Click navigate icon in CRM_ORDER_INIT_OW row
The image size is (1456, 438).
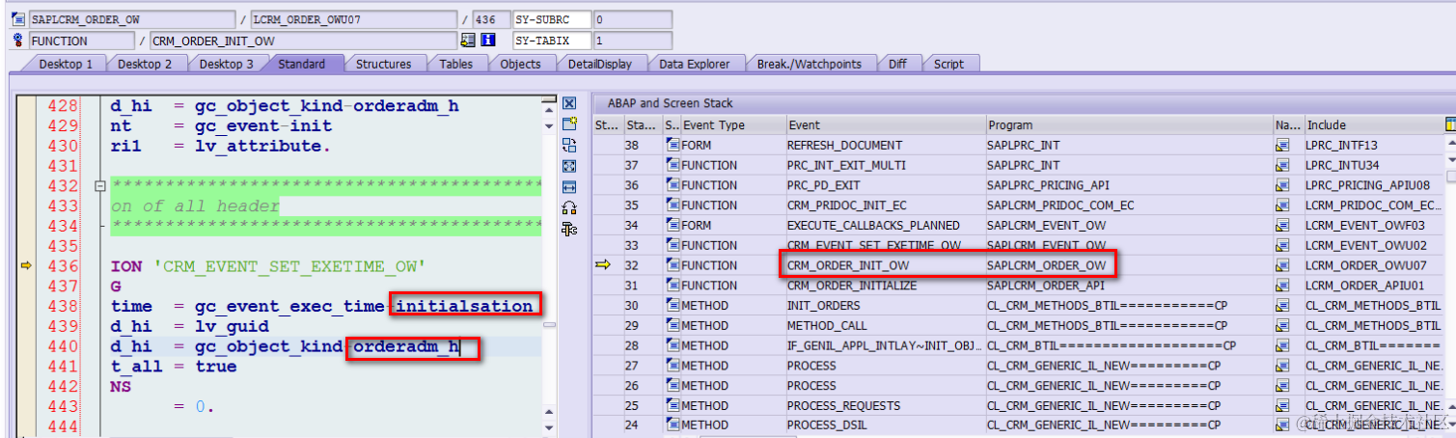pos(1282,265)
